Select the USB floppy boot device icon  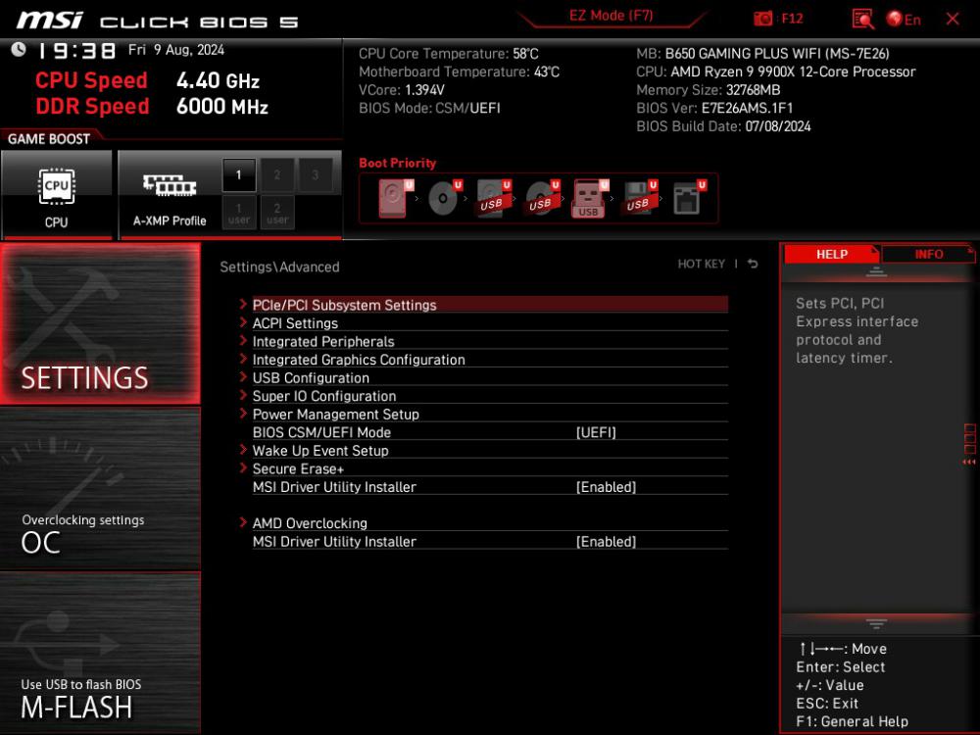coord(639,198)
